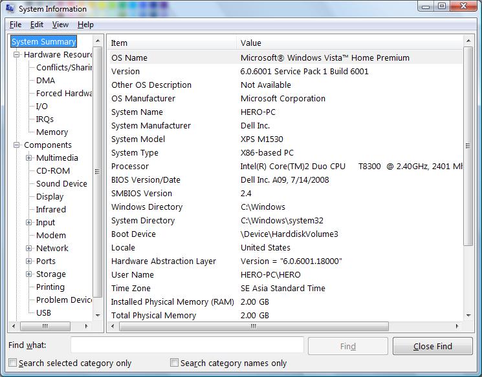This screenshot has width=482, height=377.
Task: Select the Processor row
Action: 286,167
